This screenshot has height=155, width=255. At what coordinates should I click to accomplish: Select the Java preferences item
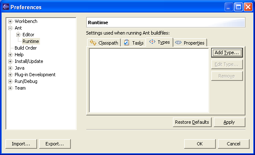coord(20,68)
